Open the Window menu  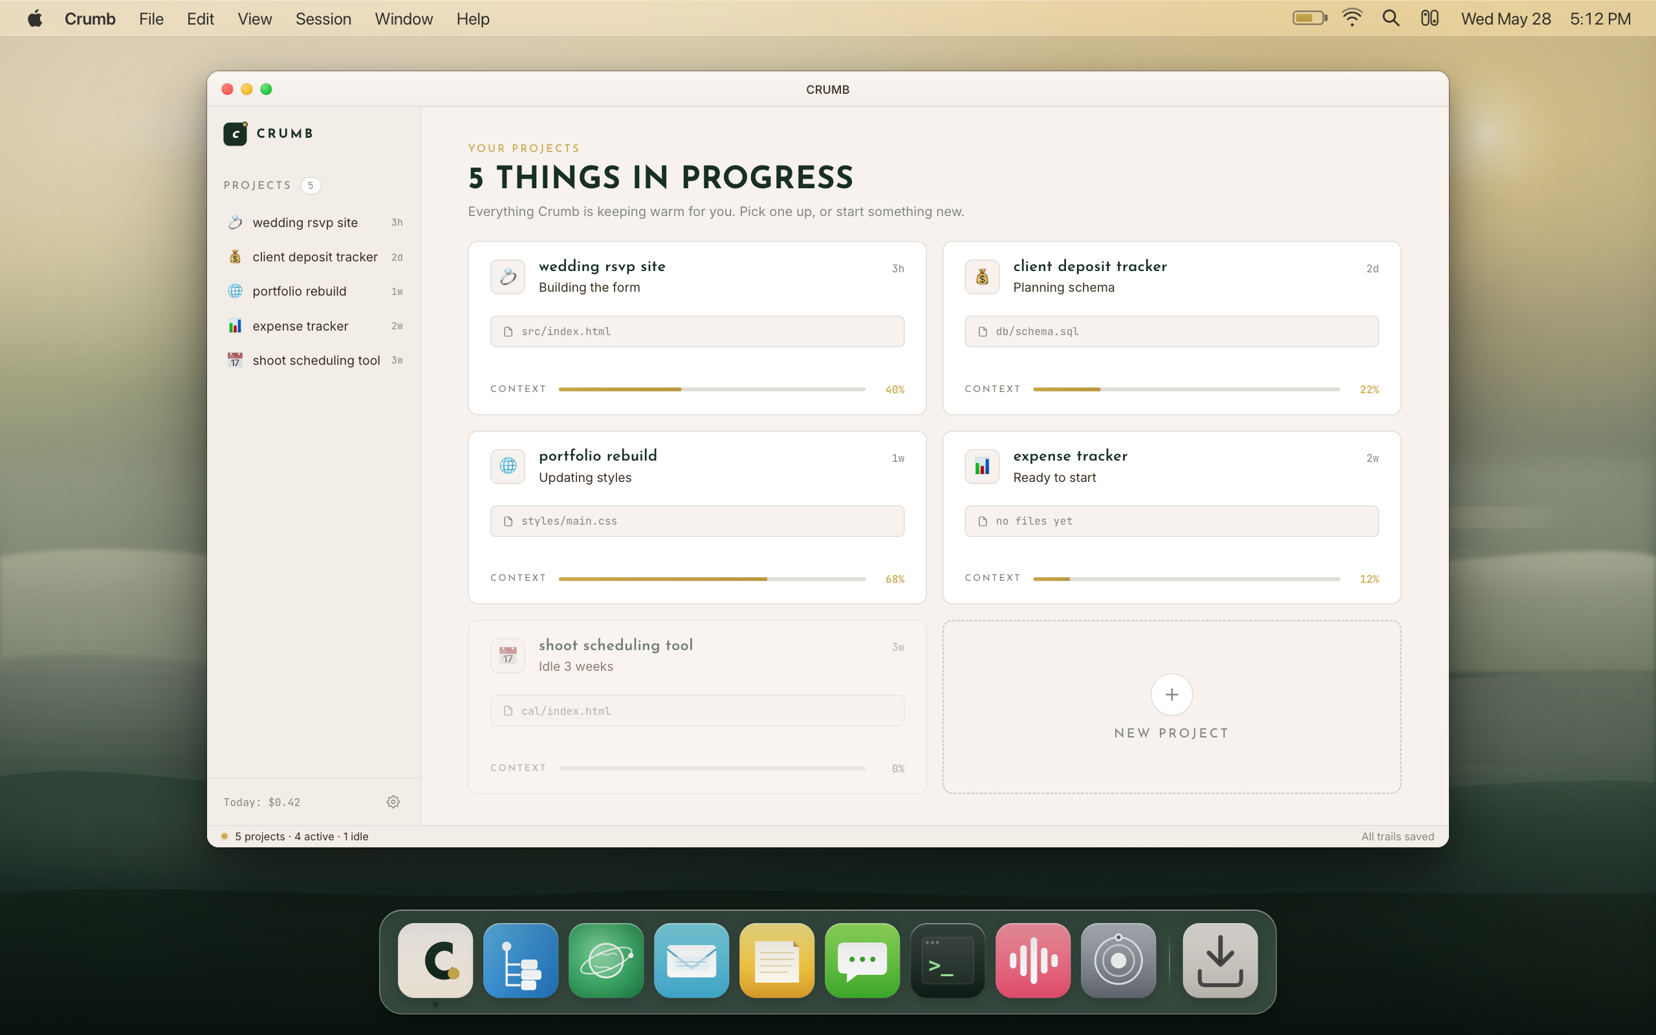(x=404, y=19)
